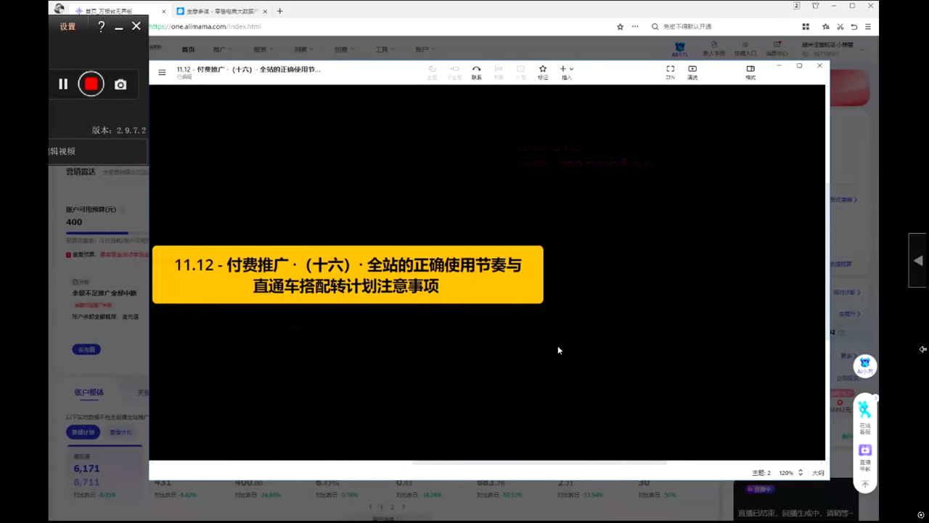Pause the screen recording
The width and height of the screenshot is (929, 523).
[63, 84]
